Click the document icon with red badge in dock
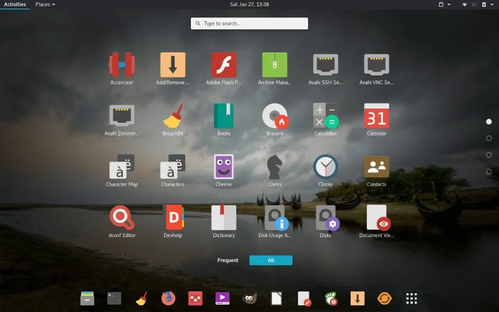 304,299
